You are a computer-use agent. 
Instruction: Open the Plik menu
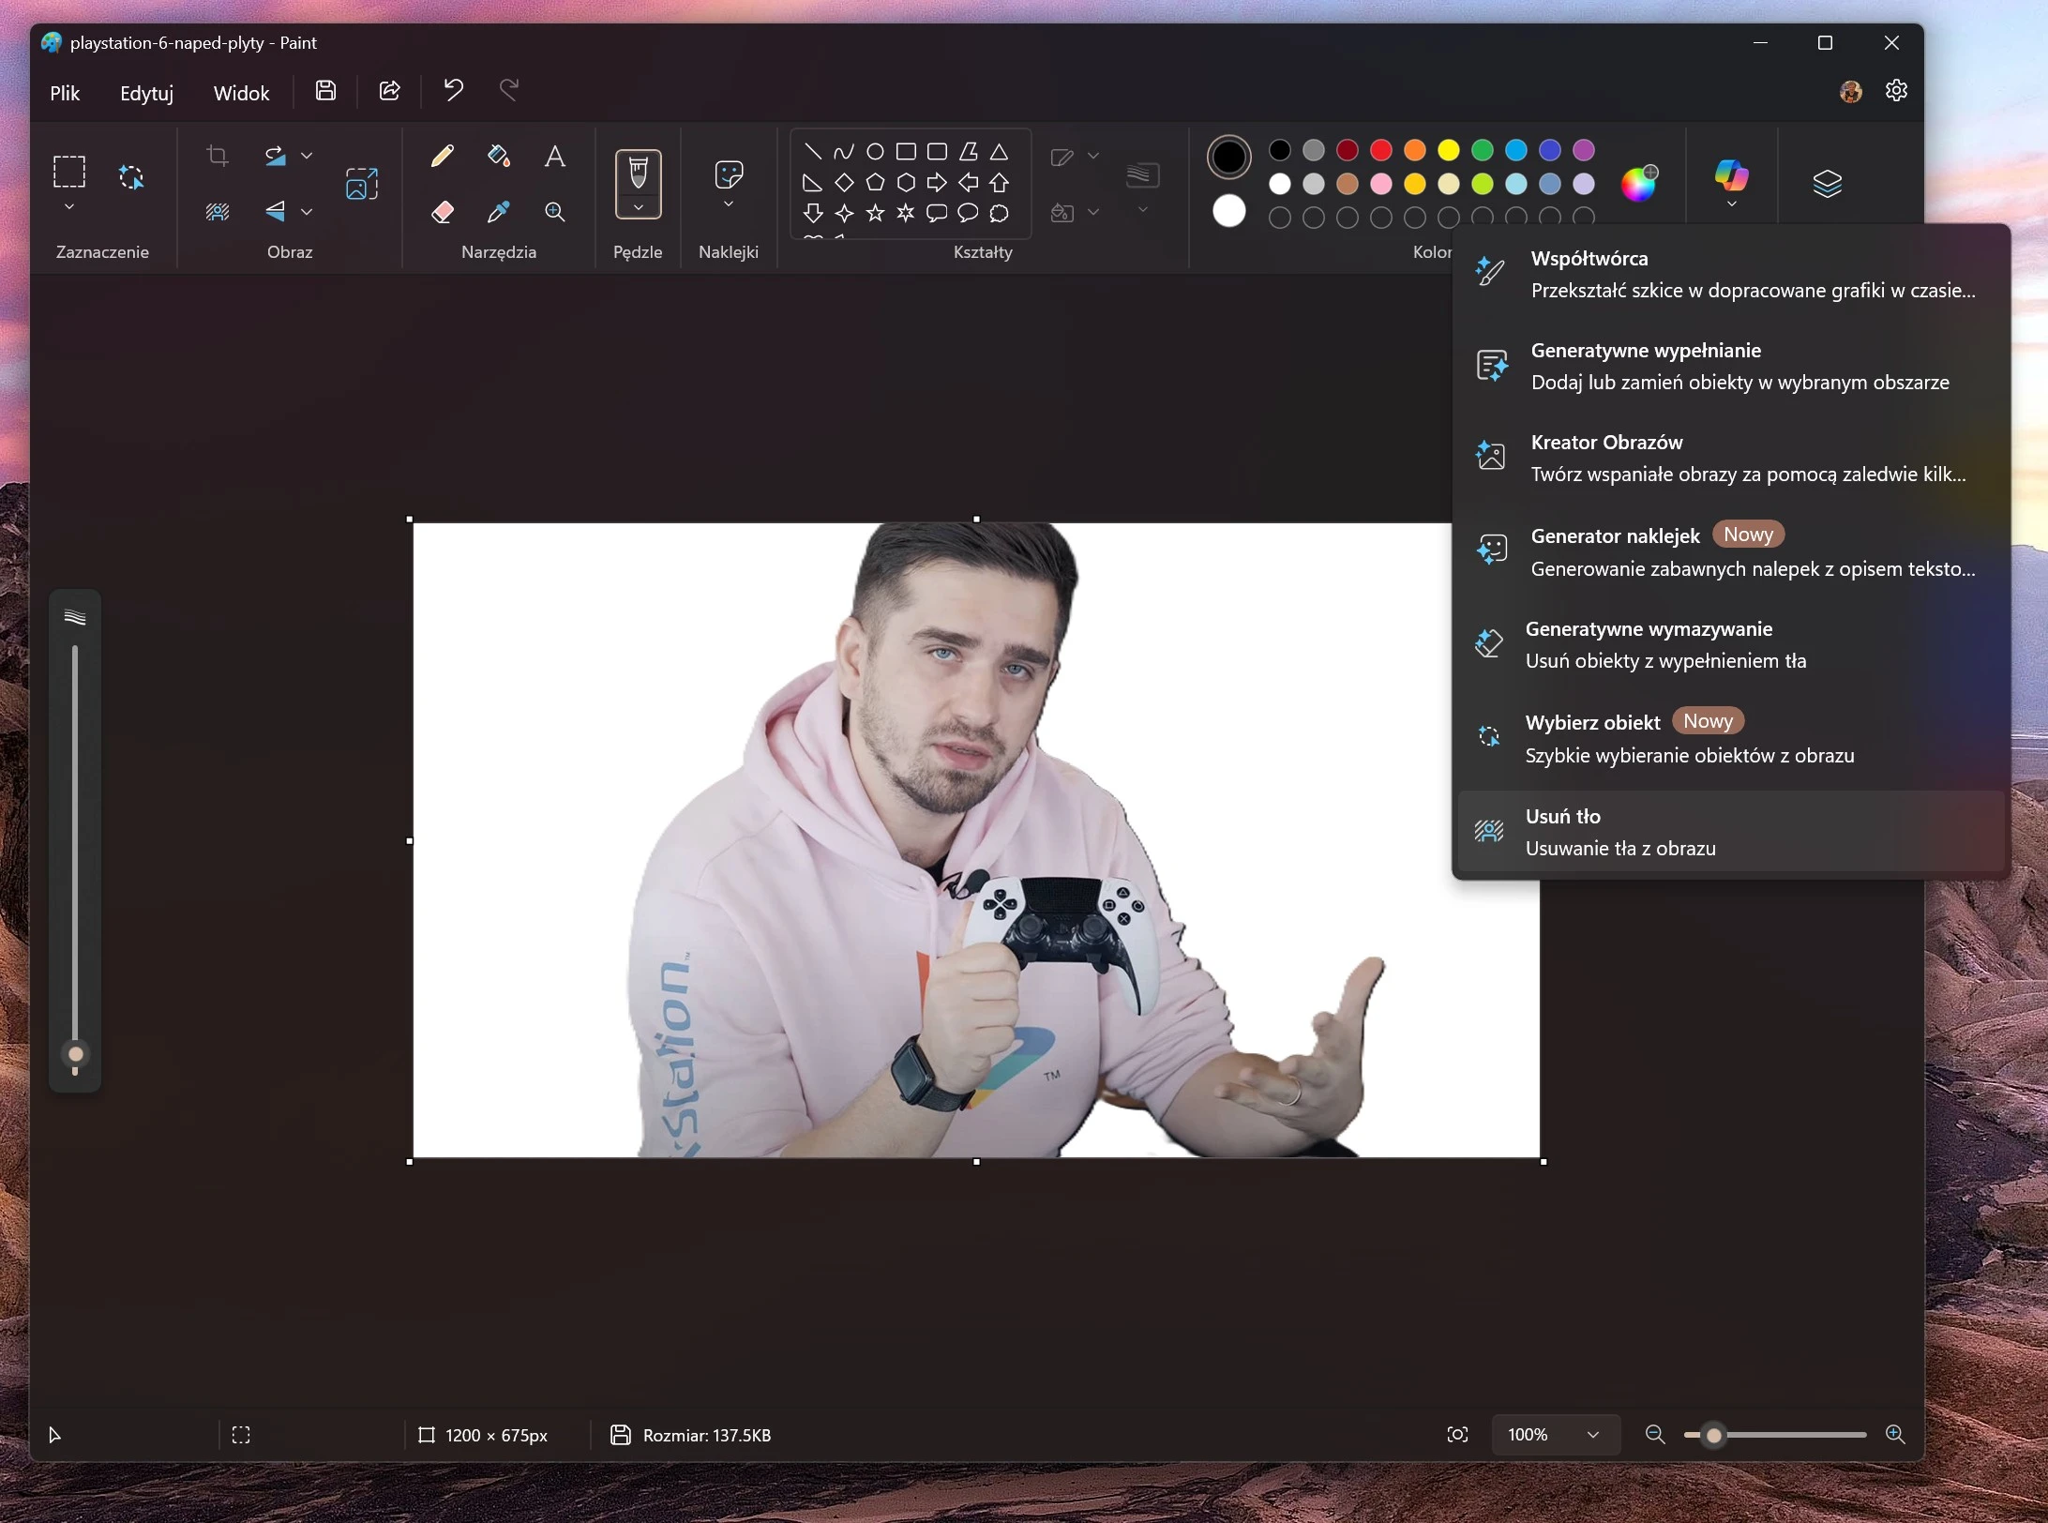[65, 93]
